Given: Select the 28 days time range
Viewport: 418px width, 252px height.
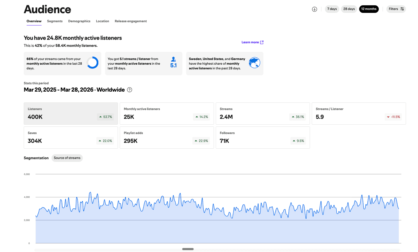Looking at the screenshot, I should (349, 9).
